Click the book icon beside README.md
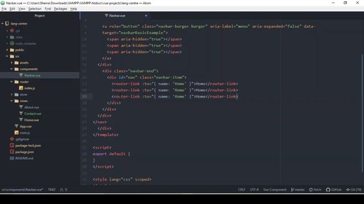The image size is (364, 204). 12,158
